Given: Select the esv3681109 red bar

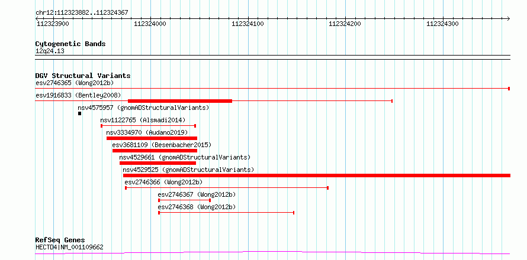Looking at the screenshot, I should click(x=155, y=151).
